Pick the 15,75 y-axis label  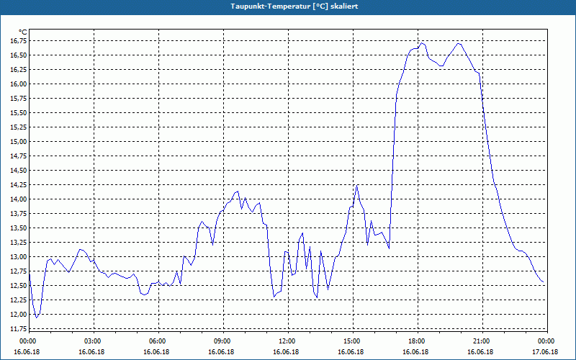click(x=19, y=99)
